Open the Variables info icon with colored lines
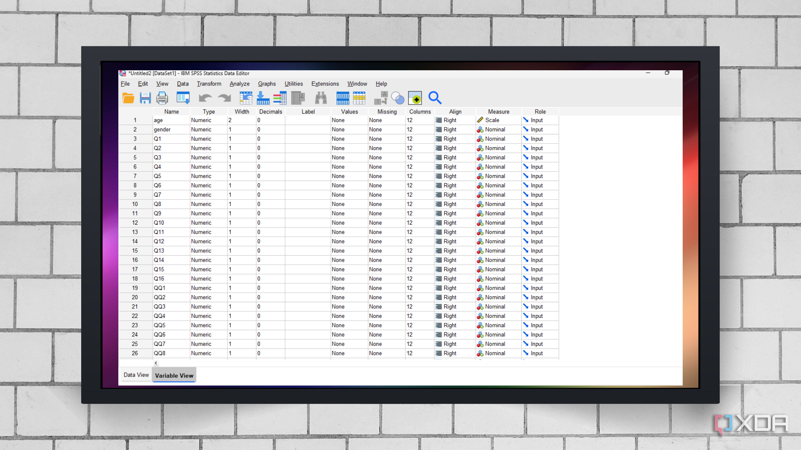 tap(280, 98)
